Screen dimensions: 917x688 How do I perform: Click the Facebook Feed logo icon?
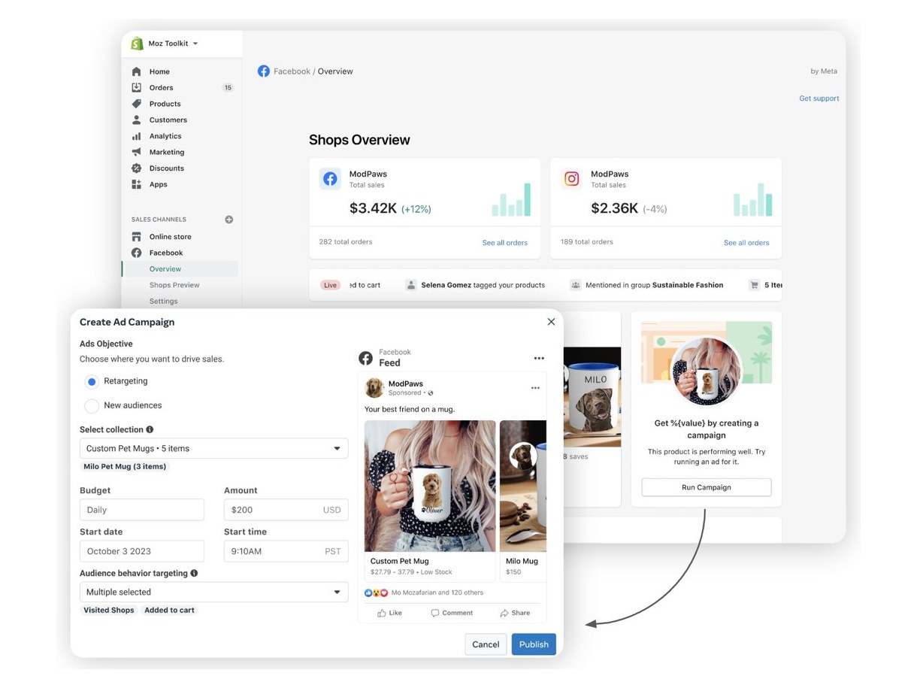tap(366, 358)
